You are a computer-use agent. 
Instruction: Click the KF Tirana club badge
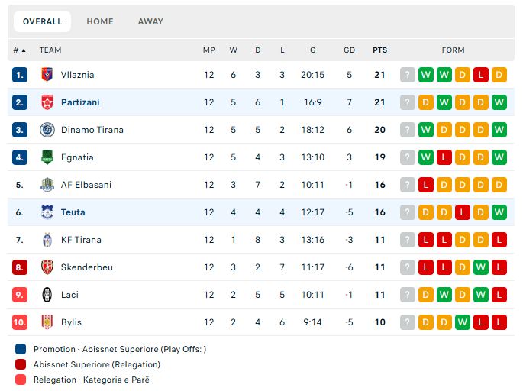47,240
